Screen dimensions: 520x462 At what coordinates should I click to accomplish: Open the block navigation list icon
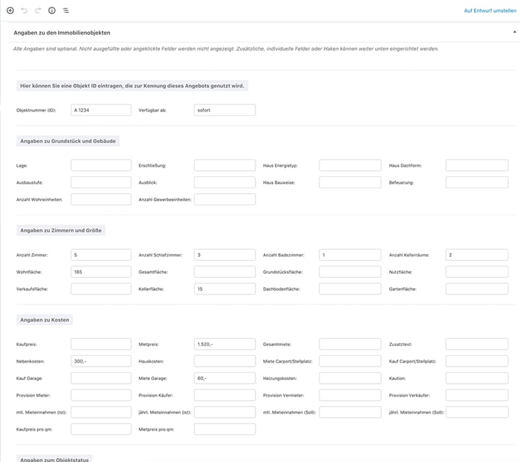click(x=66, y=11)
